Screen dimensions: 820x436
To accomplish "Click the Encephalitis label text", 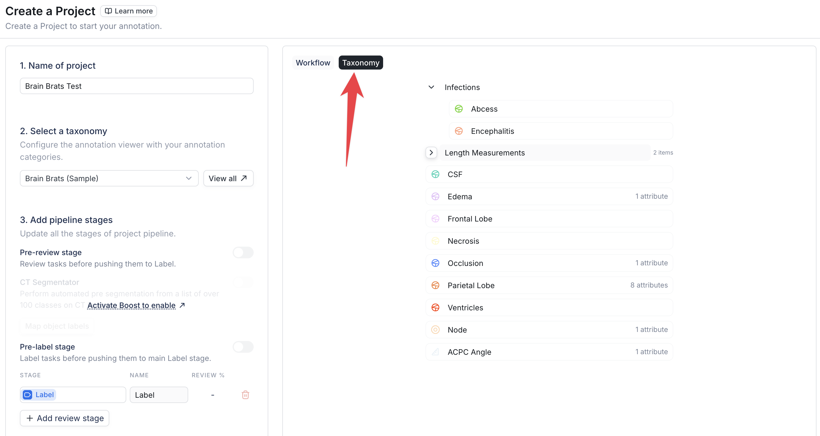I will pos(492,131).
